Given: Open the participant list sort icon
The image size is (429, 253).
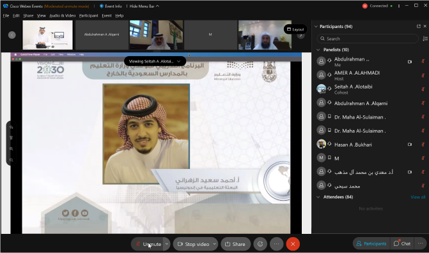Looking at the screenshot, I should coord(425,39).
